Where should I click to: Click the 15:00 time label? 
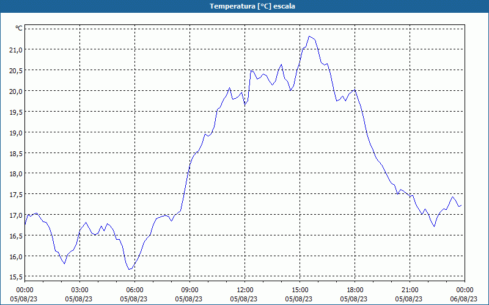click(300, 290)
